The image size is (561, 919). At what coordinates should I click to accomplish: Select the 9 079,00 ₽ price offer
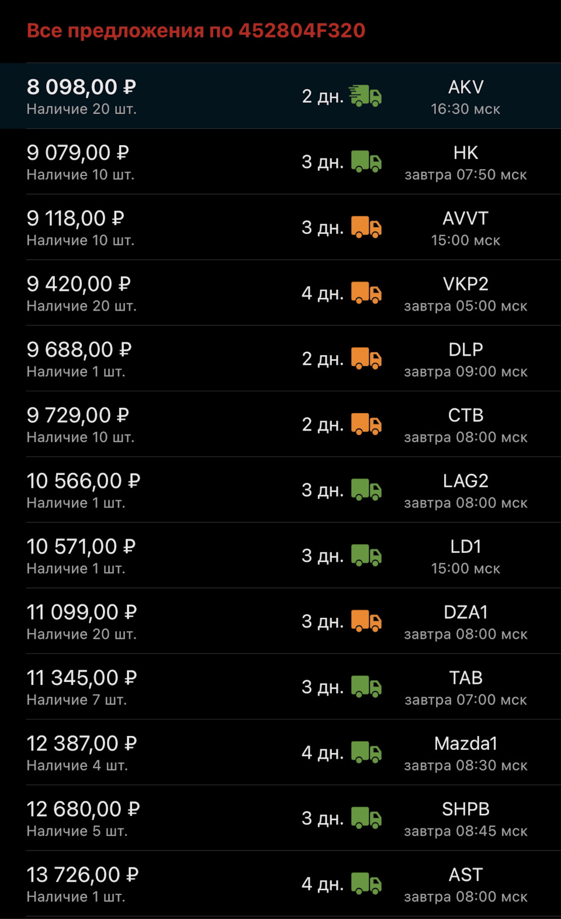78,153
